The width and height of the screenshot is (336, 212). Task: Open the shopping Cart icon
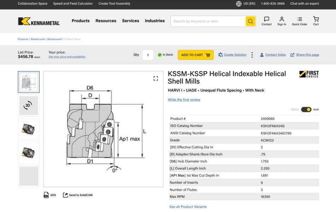click(x=316, y=19)
